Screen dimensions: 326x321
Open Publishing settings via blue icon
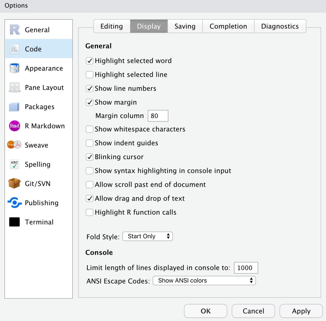[15, 203]
